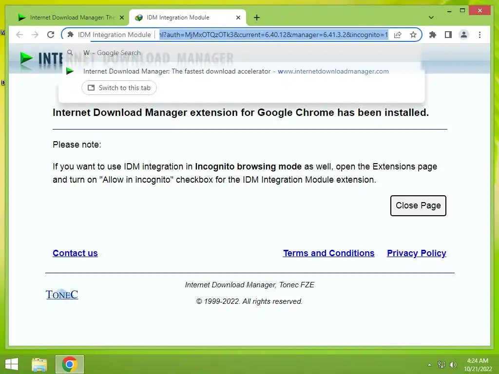Viewport: 499px width, 374px height.
Task: Choose the 'W - Google Search' suggestion
Action: [x=242, y=53]
